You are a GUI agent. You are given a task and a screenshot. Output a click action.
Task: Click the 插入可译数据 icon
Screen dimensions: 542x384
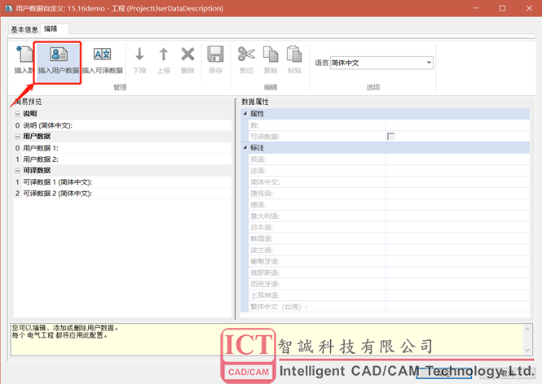click(102, 55)
